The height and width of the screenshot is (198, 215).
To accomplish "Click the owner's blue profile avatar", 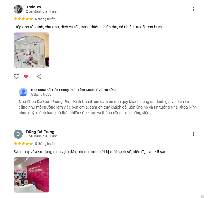I will pos(23,92).
